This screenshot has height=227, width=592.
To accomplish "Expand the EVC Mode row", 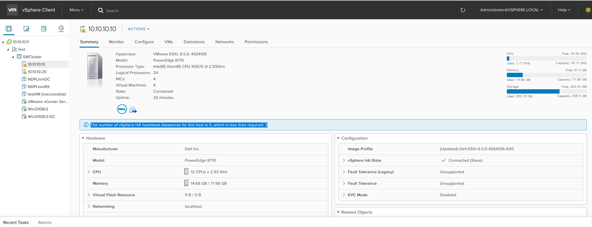I will pos(344,195).
